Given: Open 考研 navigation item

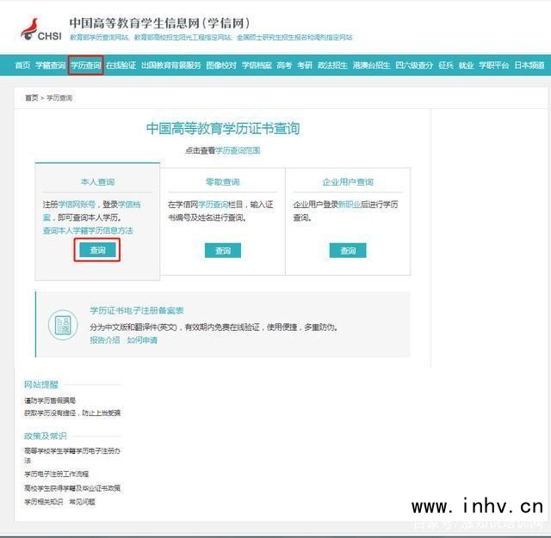Looking at the screenshot, I should [304, 65].
